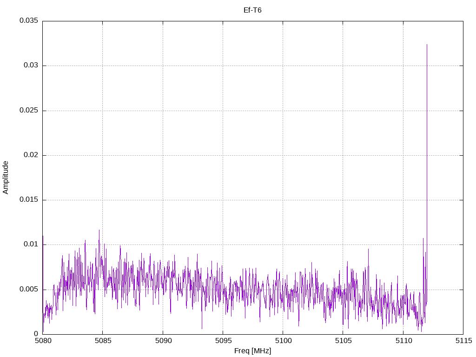Click the 0.015 y-axis tick label
The image size is (476, 357).
[28, 200]
